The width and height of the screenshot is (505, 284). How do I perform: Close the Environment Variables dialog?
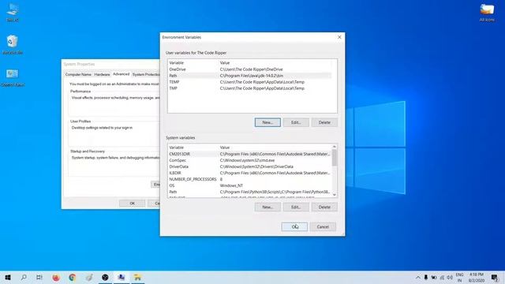pos(339,37)
